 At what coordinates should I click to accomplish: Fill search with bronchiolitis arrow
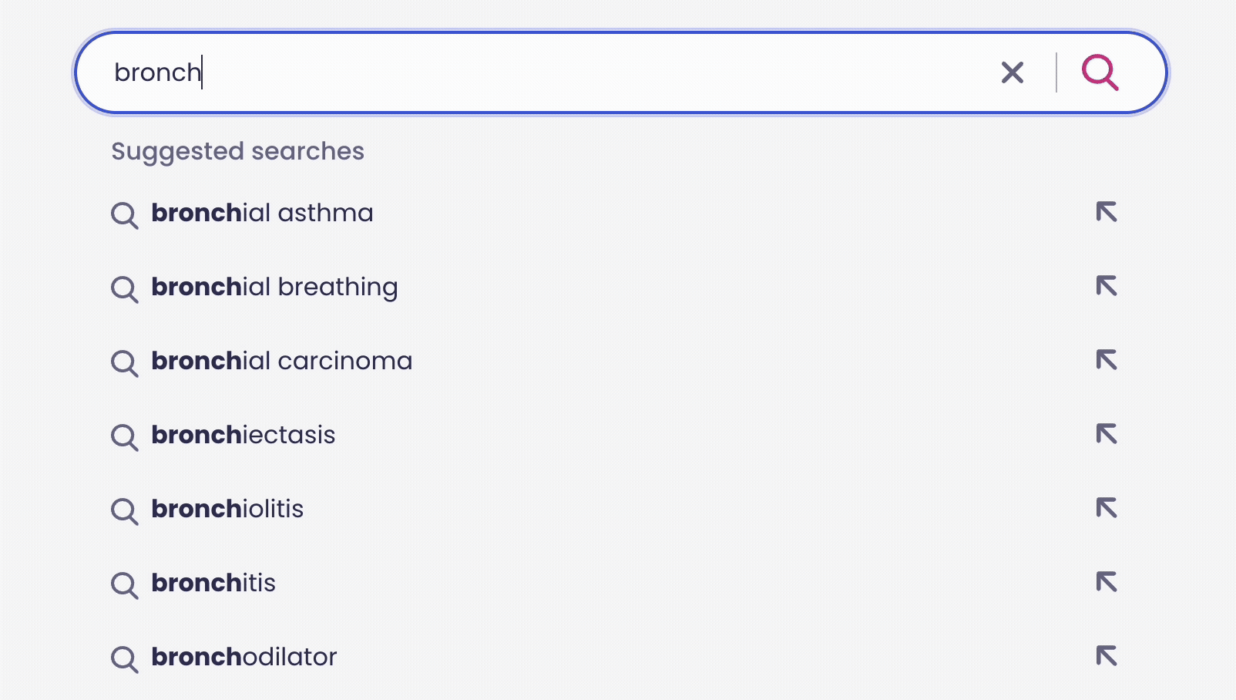[x=1107, y=508]
